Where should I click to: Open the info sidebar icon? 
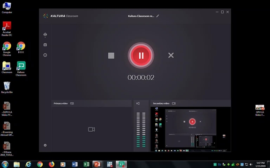pyautogui.click(x=45, y=55)
